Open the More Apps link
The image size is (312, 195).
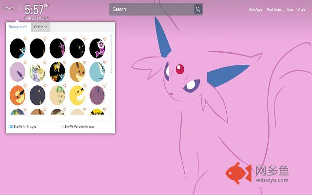coord(255,9)
